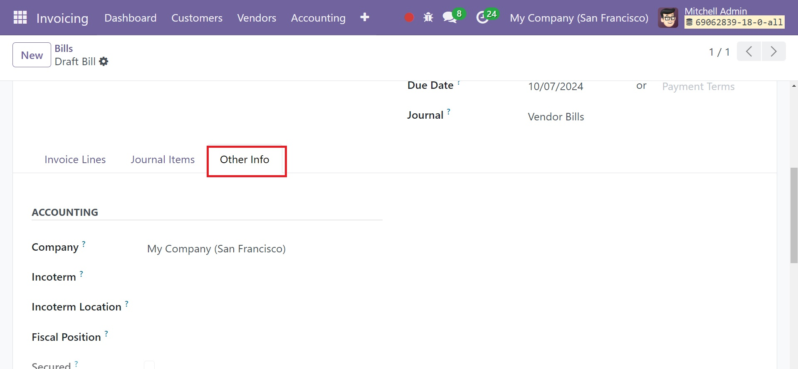Click the red recording dot icon
This screenshot has width=798, height=369.
(409, 17)
